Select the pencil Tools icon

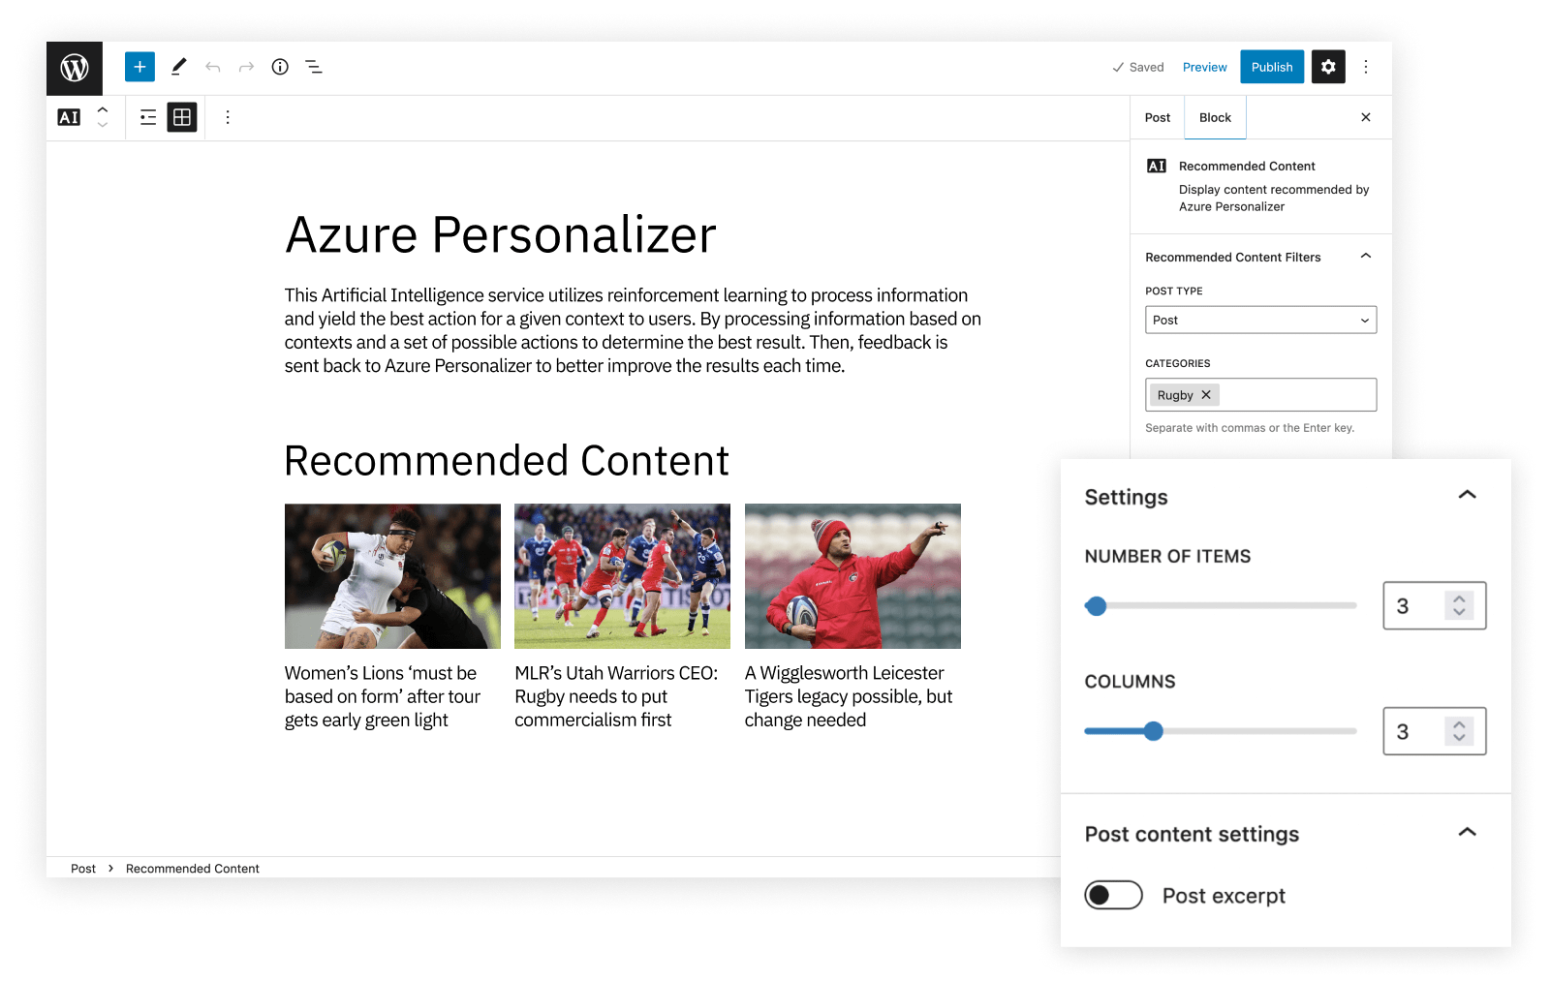pyautogui.click(x=178, y=67)
